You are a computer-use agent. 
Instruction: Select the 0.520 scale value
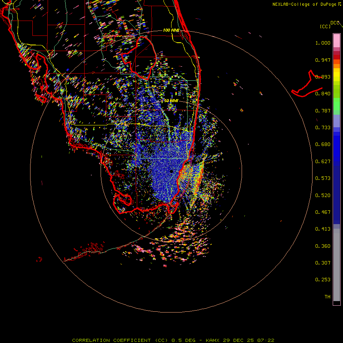click(323, 196)
